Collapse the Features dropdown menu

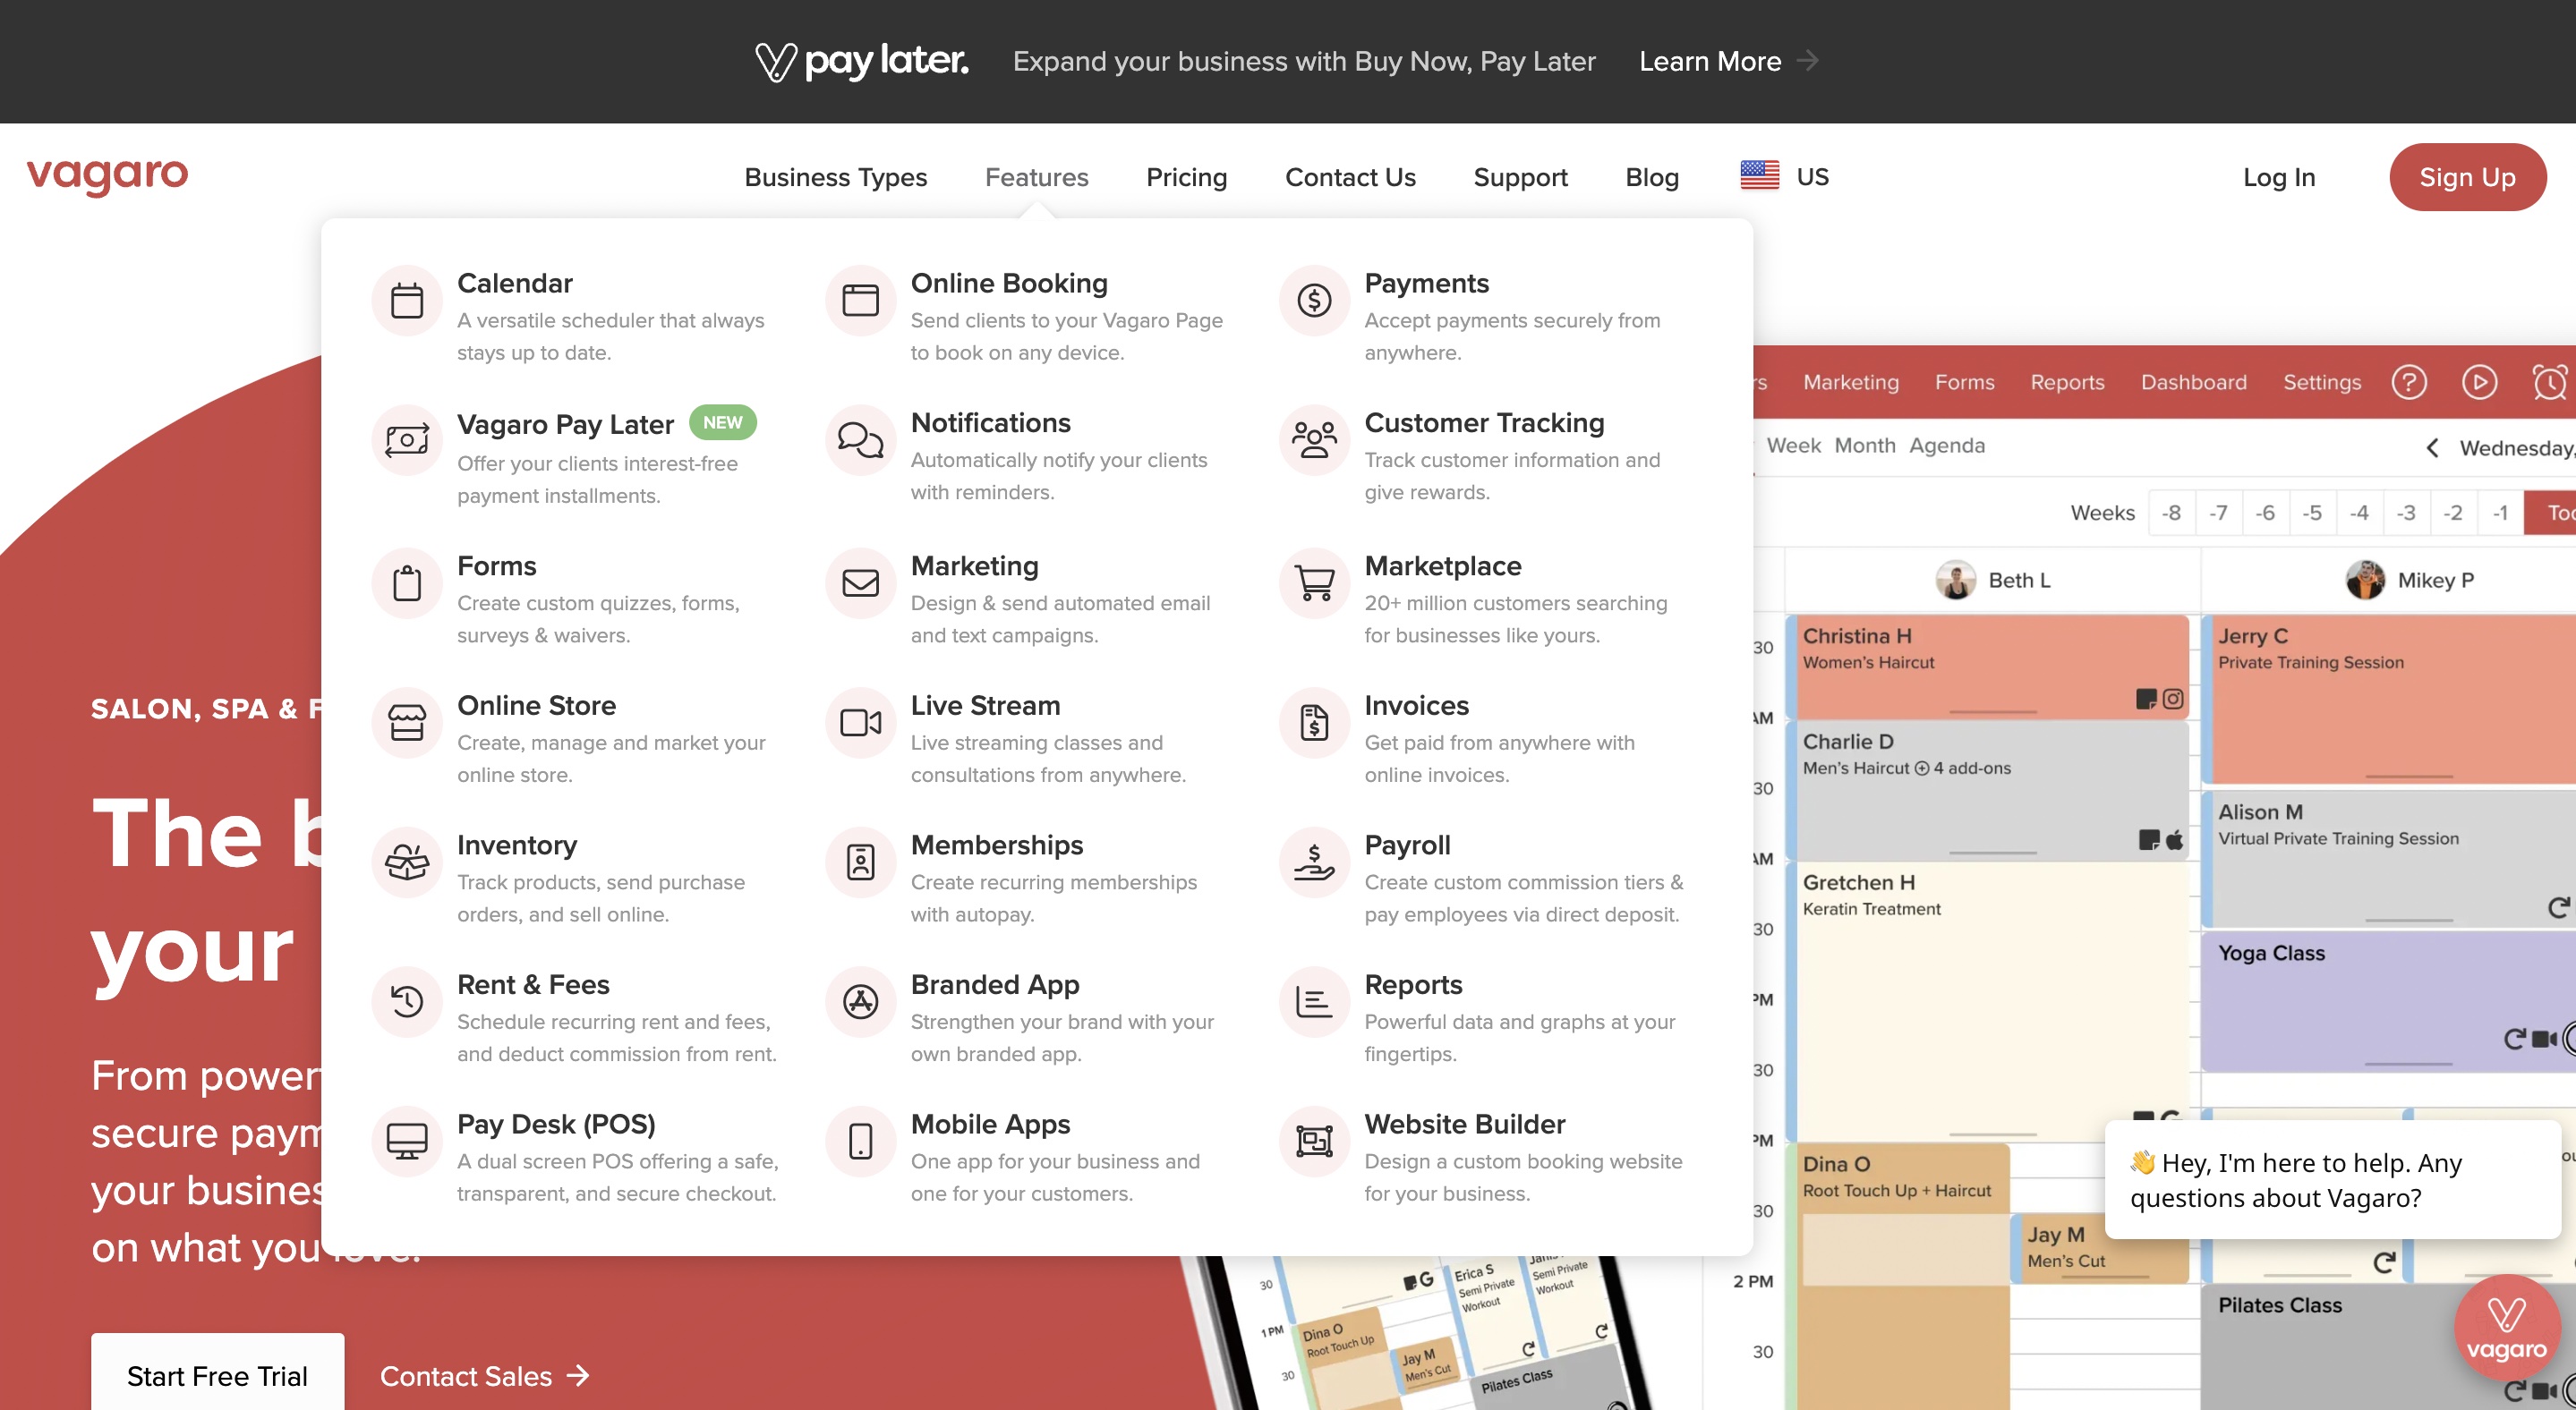point(1036,177)
